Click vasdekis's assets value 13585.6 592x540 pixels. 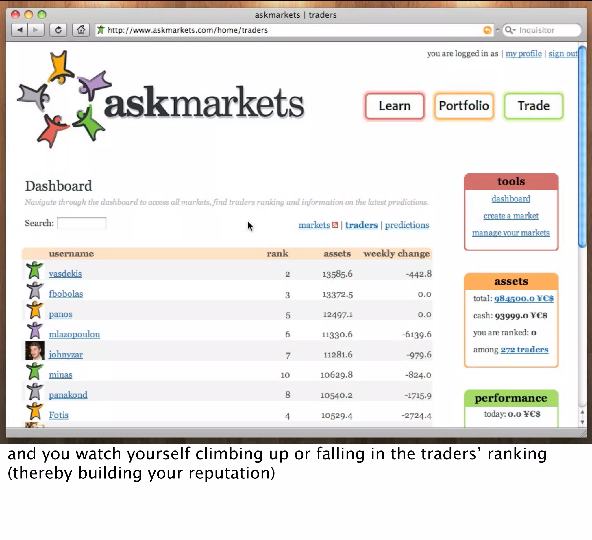click(x=337, y=274)
